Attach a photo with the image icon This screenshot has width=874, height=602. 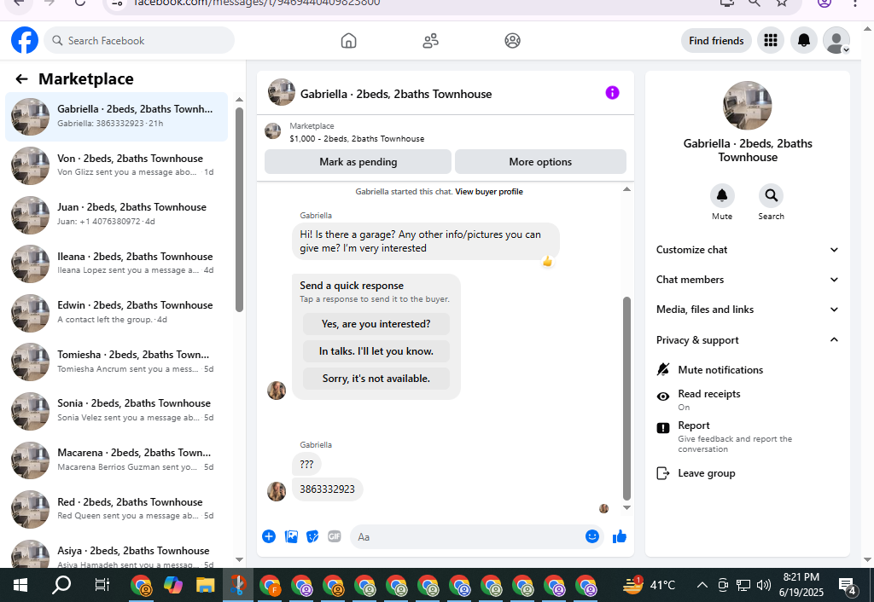pos(291,536)
